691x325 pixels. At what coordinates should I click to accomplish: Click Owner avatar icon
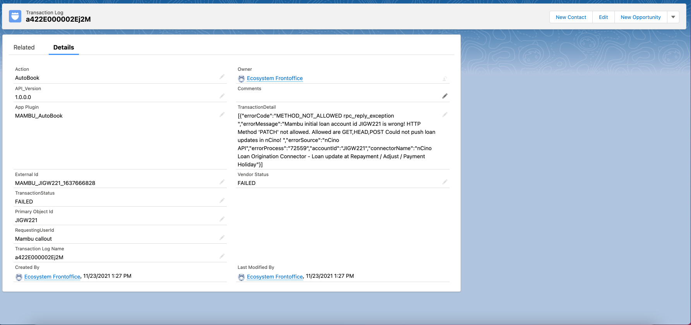241,79
